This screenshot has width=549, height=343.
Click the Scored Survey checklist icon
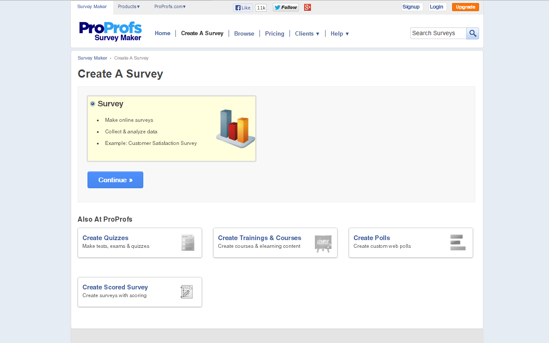click(187, 292)
